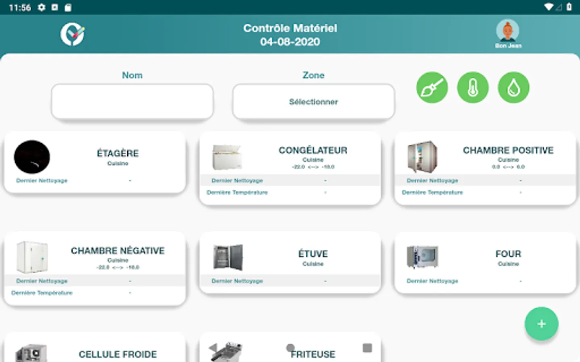
Task: Tap the clock showing 11:56
Action: pos(20,8)
